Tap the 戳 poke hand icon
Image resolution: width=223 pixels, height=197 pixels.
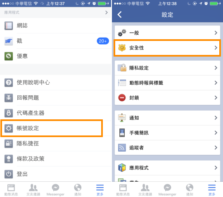point(9,41)
